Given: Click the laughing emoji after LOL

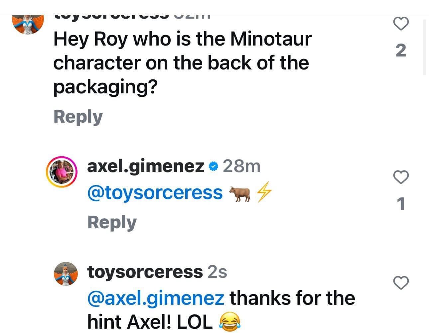Looking at the screenshot, I should pyautogui.click(x=230, y=323).
